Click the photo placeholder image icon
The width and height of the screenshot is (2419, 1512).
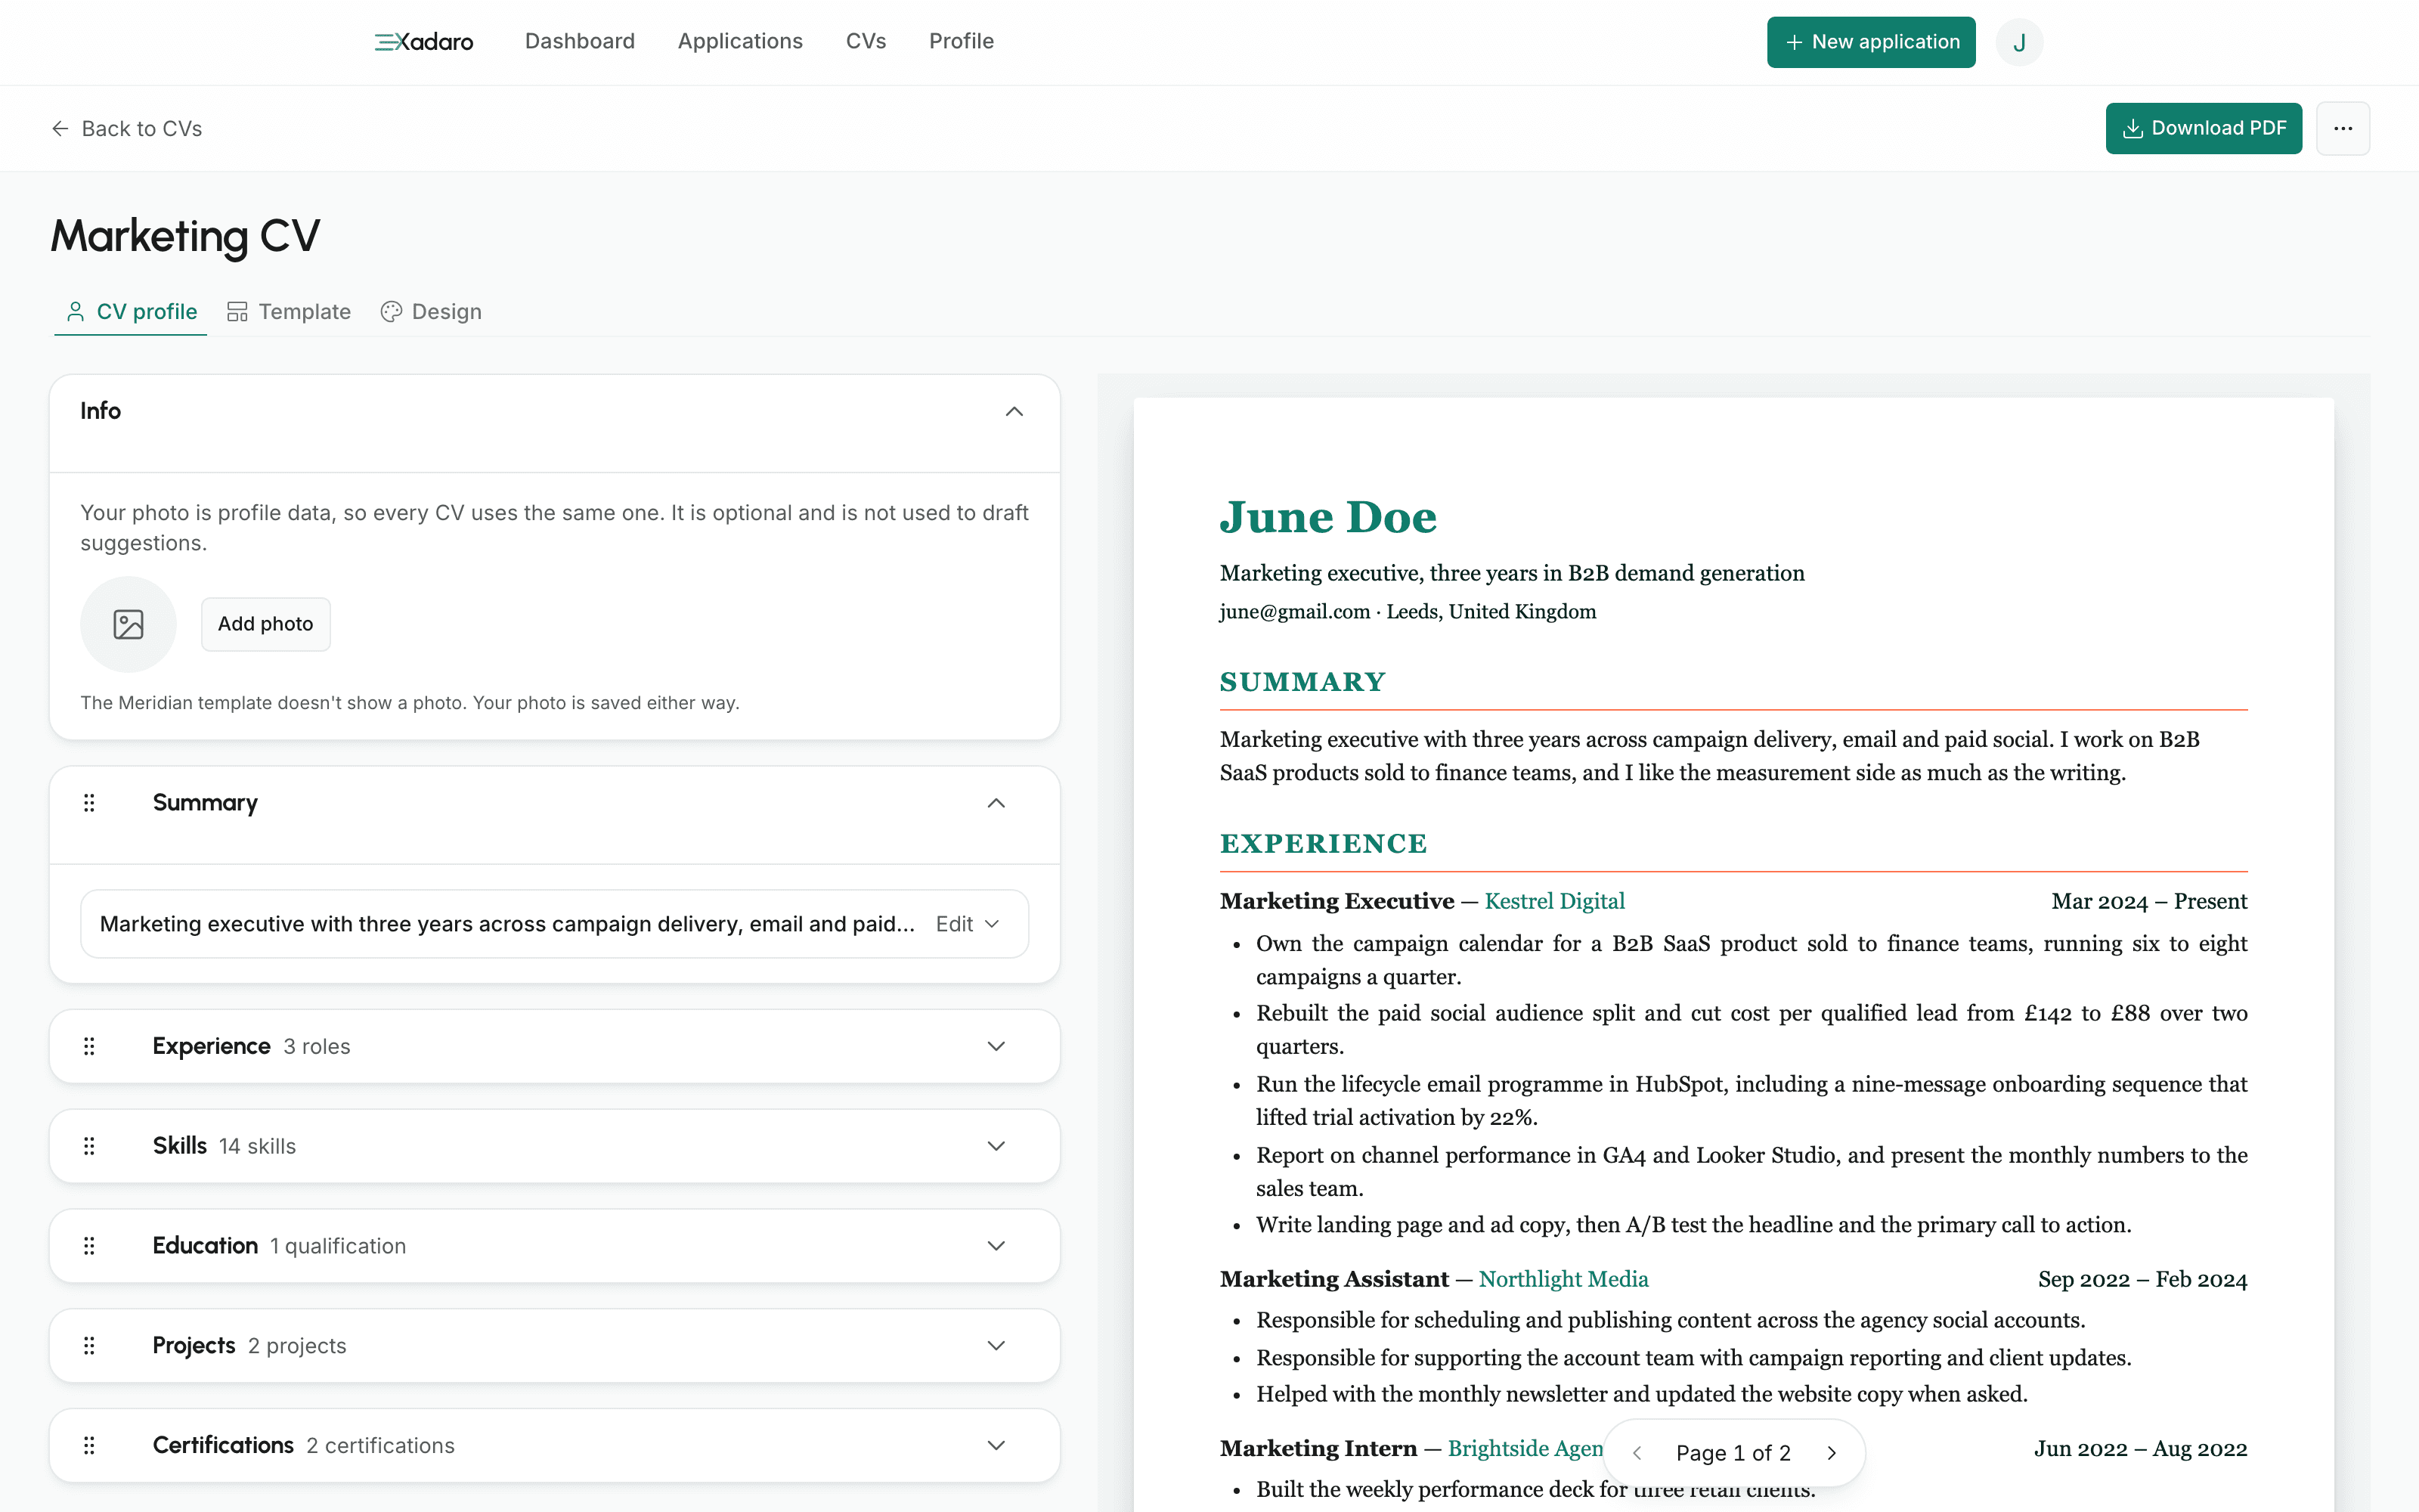[128, 624]
